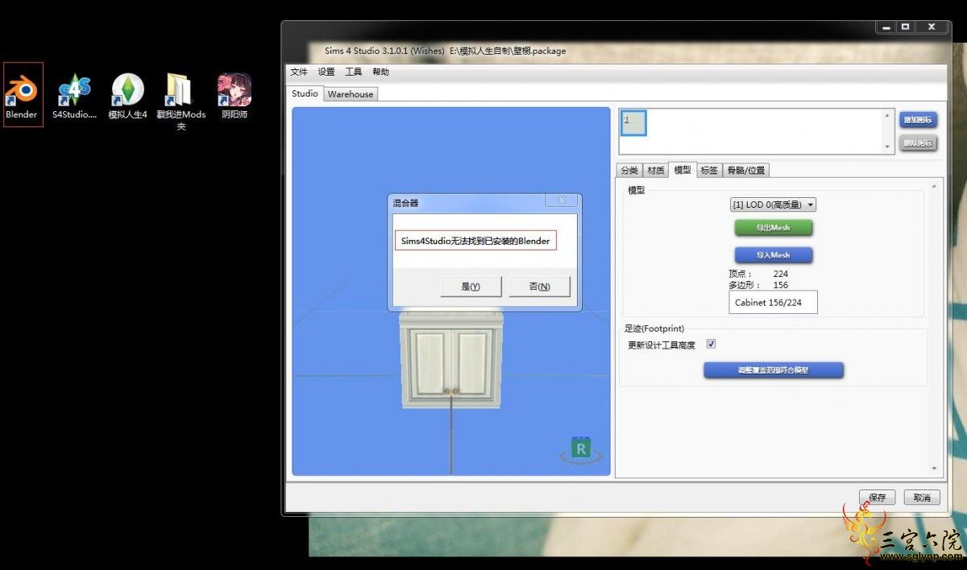The width and height of the screenshot is (967, 570).
Task: Click 是(Y) in the 混合器 dialog
Action: [471, 287]
